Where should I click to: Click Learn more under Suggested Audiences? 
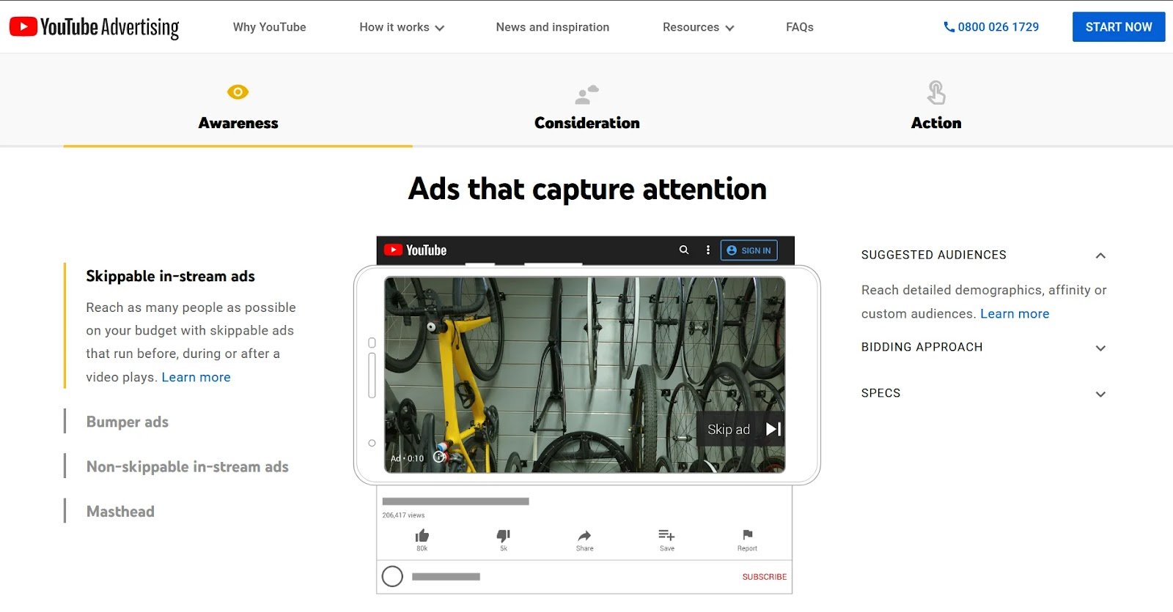tap(1015, 313)
